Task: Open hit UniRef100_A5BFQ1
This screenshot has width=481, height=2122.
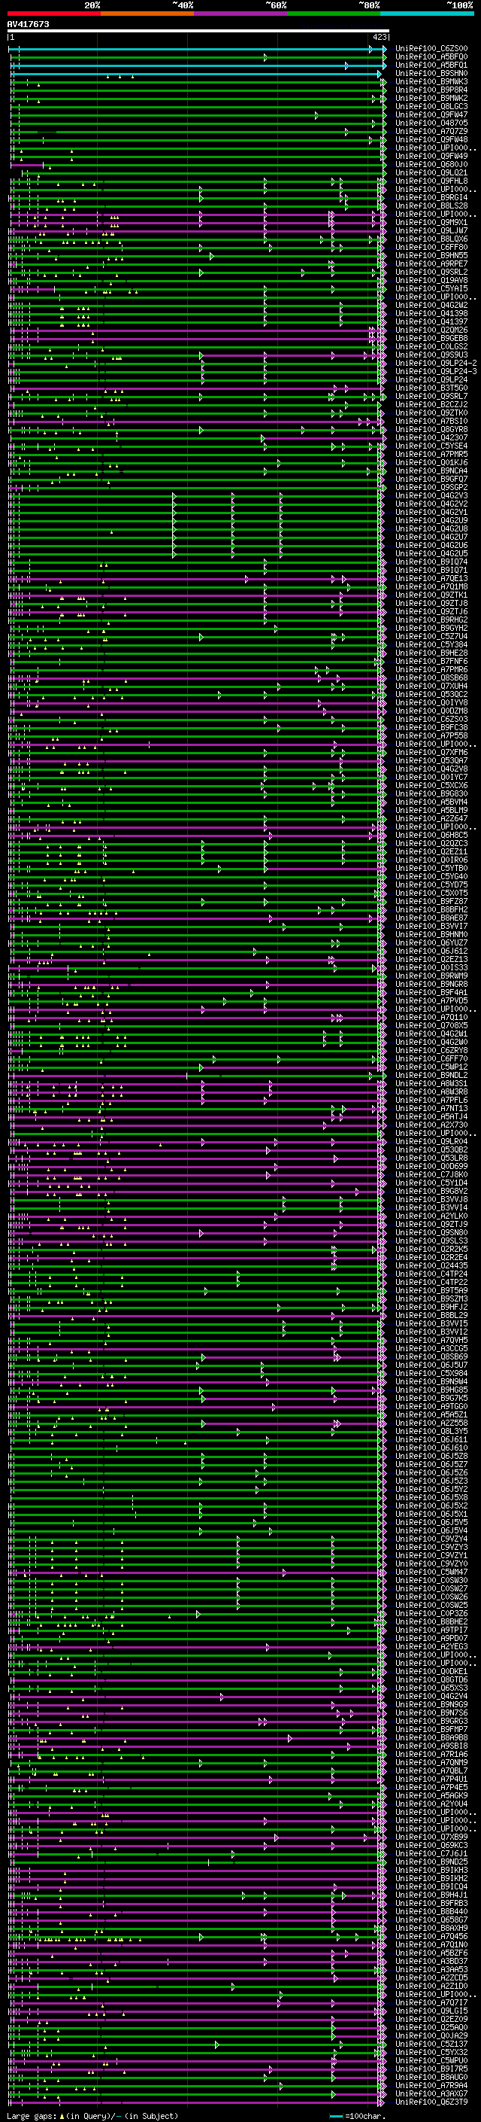Action: (431, 65)
